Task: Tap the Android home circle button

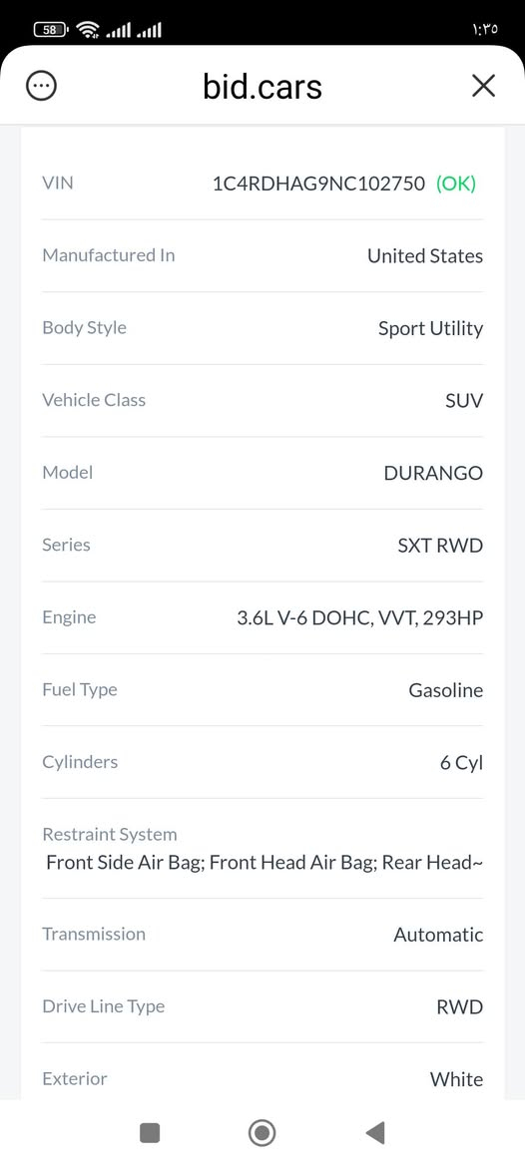Action: [x=262, y=1132]
